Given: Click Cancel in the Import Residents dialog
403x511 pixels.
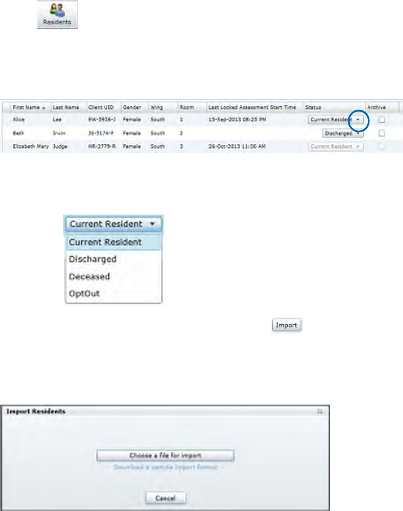Looking at the screenshot, I should pyautogui.click(x=166, y=498).
